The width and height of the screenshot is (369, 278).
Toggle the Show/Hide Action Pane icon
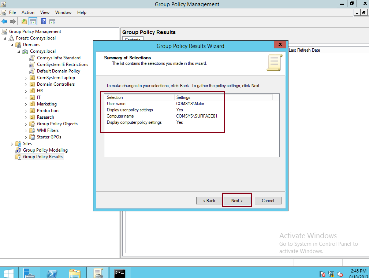click(52, 22)
